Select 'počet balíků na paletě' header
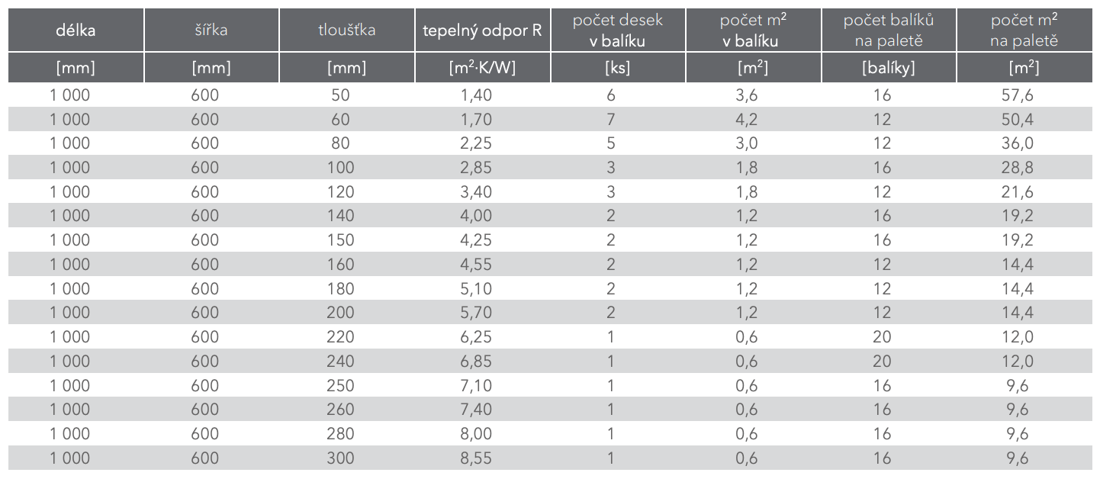This screenshot has height=479, width=1100. (888, 31)
